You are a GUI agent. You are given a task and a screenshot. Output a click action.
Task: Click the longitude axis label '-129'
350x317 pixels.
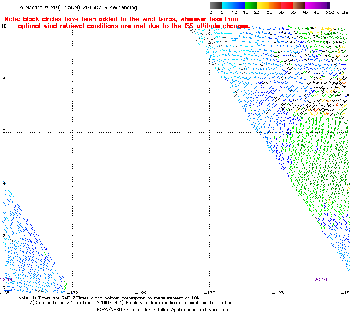[141, 293]
